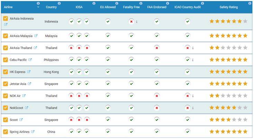The image size is (254, 139).
Task: Sort by the Fatality Free column header
Action: tap(131, 7)
